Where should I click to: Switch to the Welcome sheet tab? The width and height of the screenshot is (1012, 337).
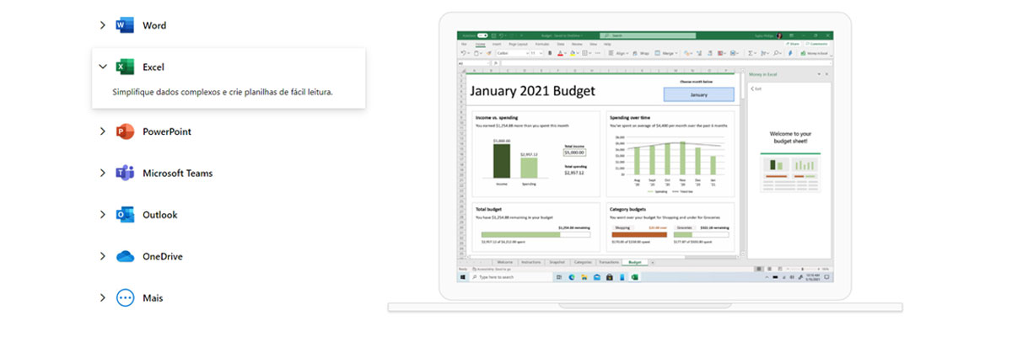pos(505,262)
